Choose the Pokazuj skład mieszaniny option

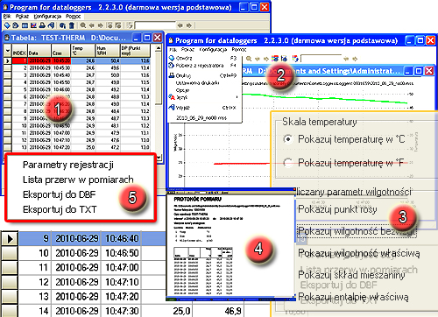[351, 275]
